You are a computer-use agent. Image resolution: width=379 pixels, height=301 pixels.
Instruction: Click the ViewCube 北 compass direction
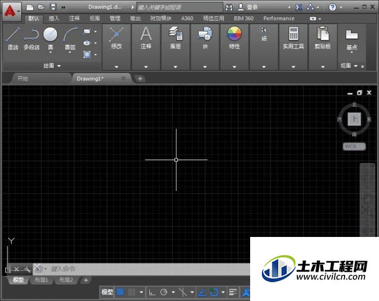[x=354, y=105]
